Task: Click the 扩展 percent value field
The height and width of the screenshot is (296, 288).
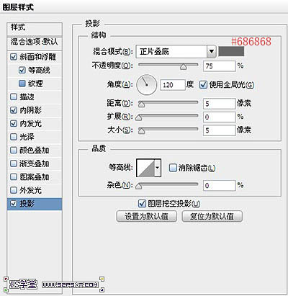Action: (x=220, y=117)
